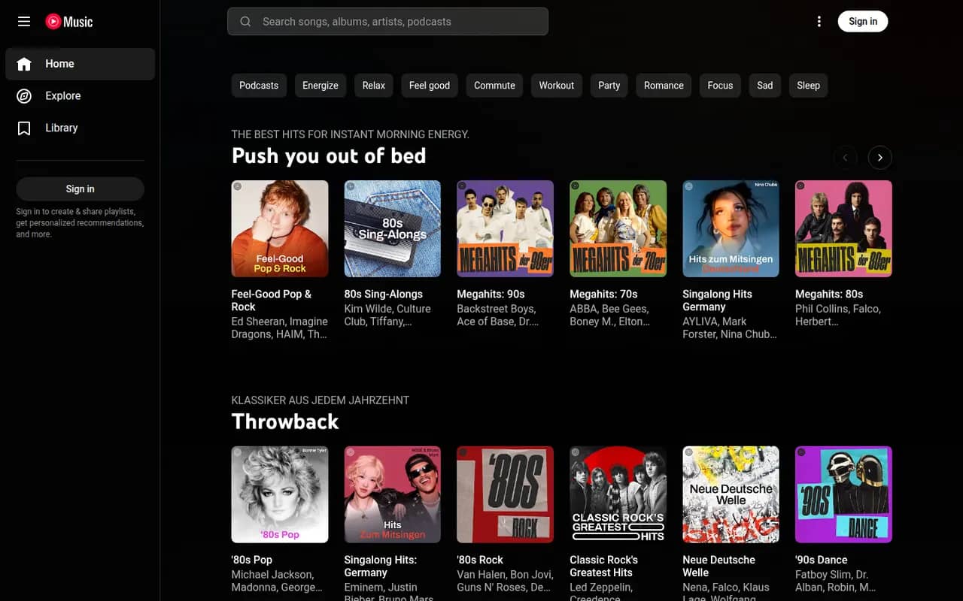Click 'Megahits: 70s' title link
Viewport: 963px width, 601px height.
[x=604, y=294]
